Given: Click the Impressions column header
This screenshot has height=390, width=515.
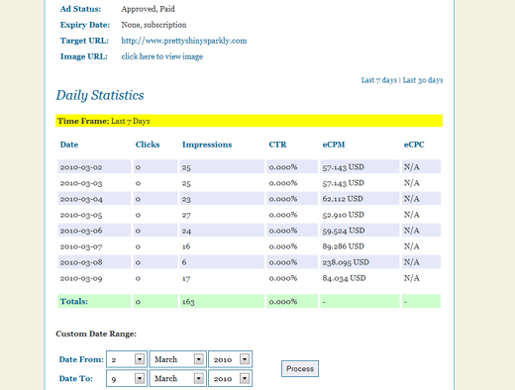Looking at the screenshot, I should 207,145.
